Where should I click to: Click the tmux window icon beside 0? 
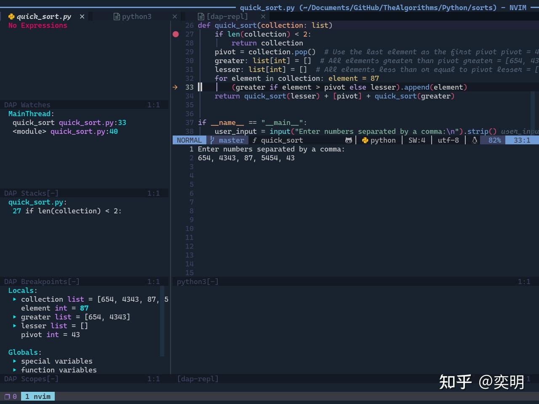[x=7, y=396]
